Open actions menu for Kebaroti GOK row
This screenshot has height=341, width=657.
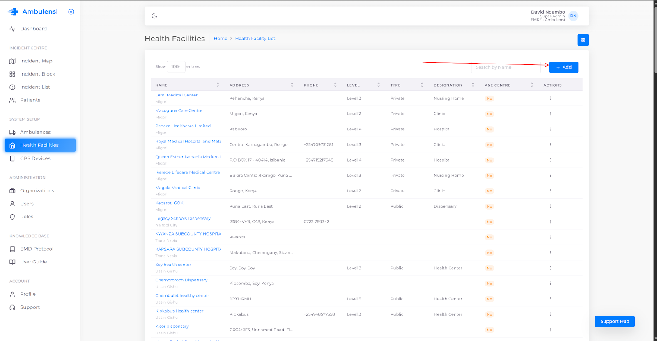tap(550, 206)
